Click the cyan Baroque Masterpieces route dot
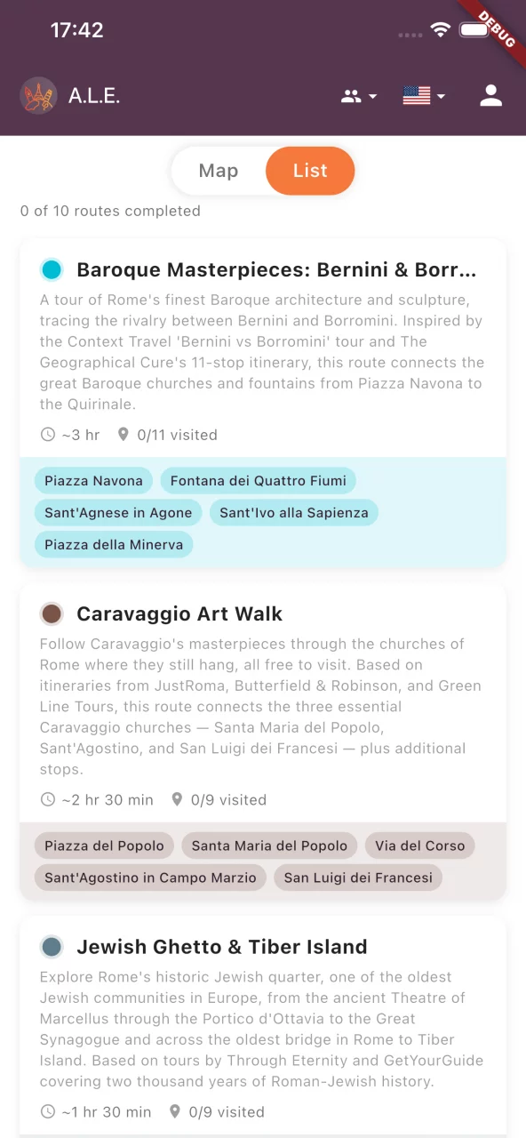 [x=52, y=269]
